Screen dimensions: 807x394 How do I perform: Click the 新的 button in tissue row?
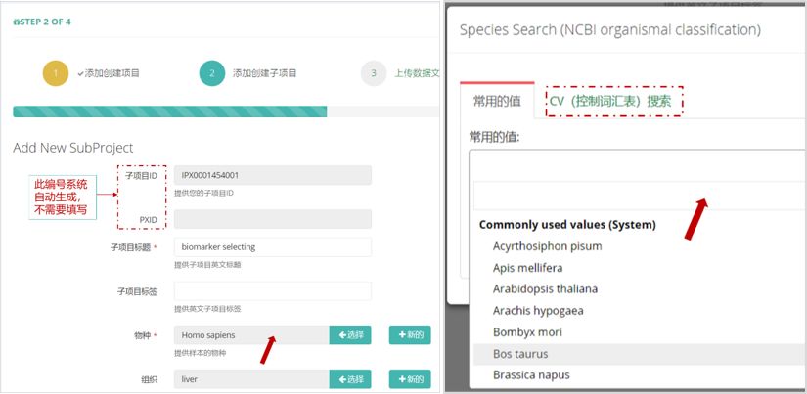[410, 379]
